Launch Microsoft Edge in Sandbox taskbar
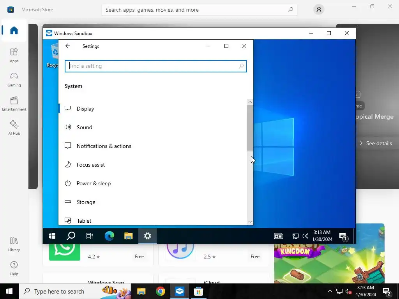 click(x=109, y=236)
